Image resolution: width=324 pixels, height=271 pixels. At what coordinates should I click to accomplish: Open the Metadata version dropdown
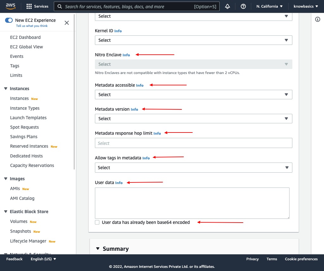pos(193,119)
